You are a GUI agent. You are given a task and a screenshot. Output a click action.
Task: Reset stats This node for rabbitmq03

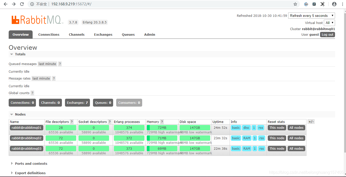[277, 148]
